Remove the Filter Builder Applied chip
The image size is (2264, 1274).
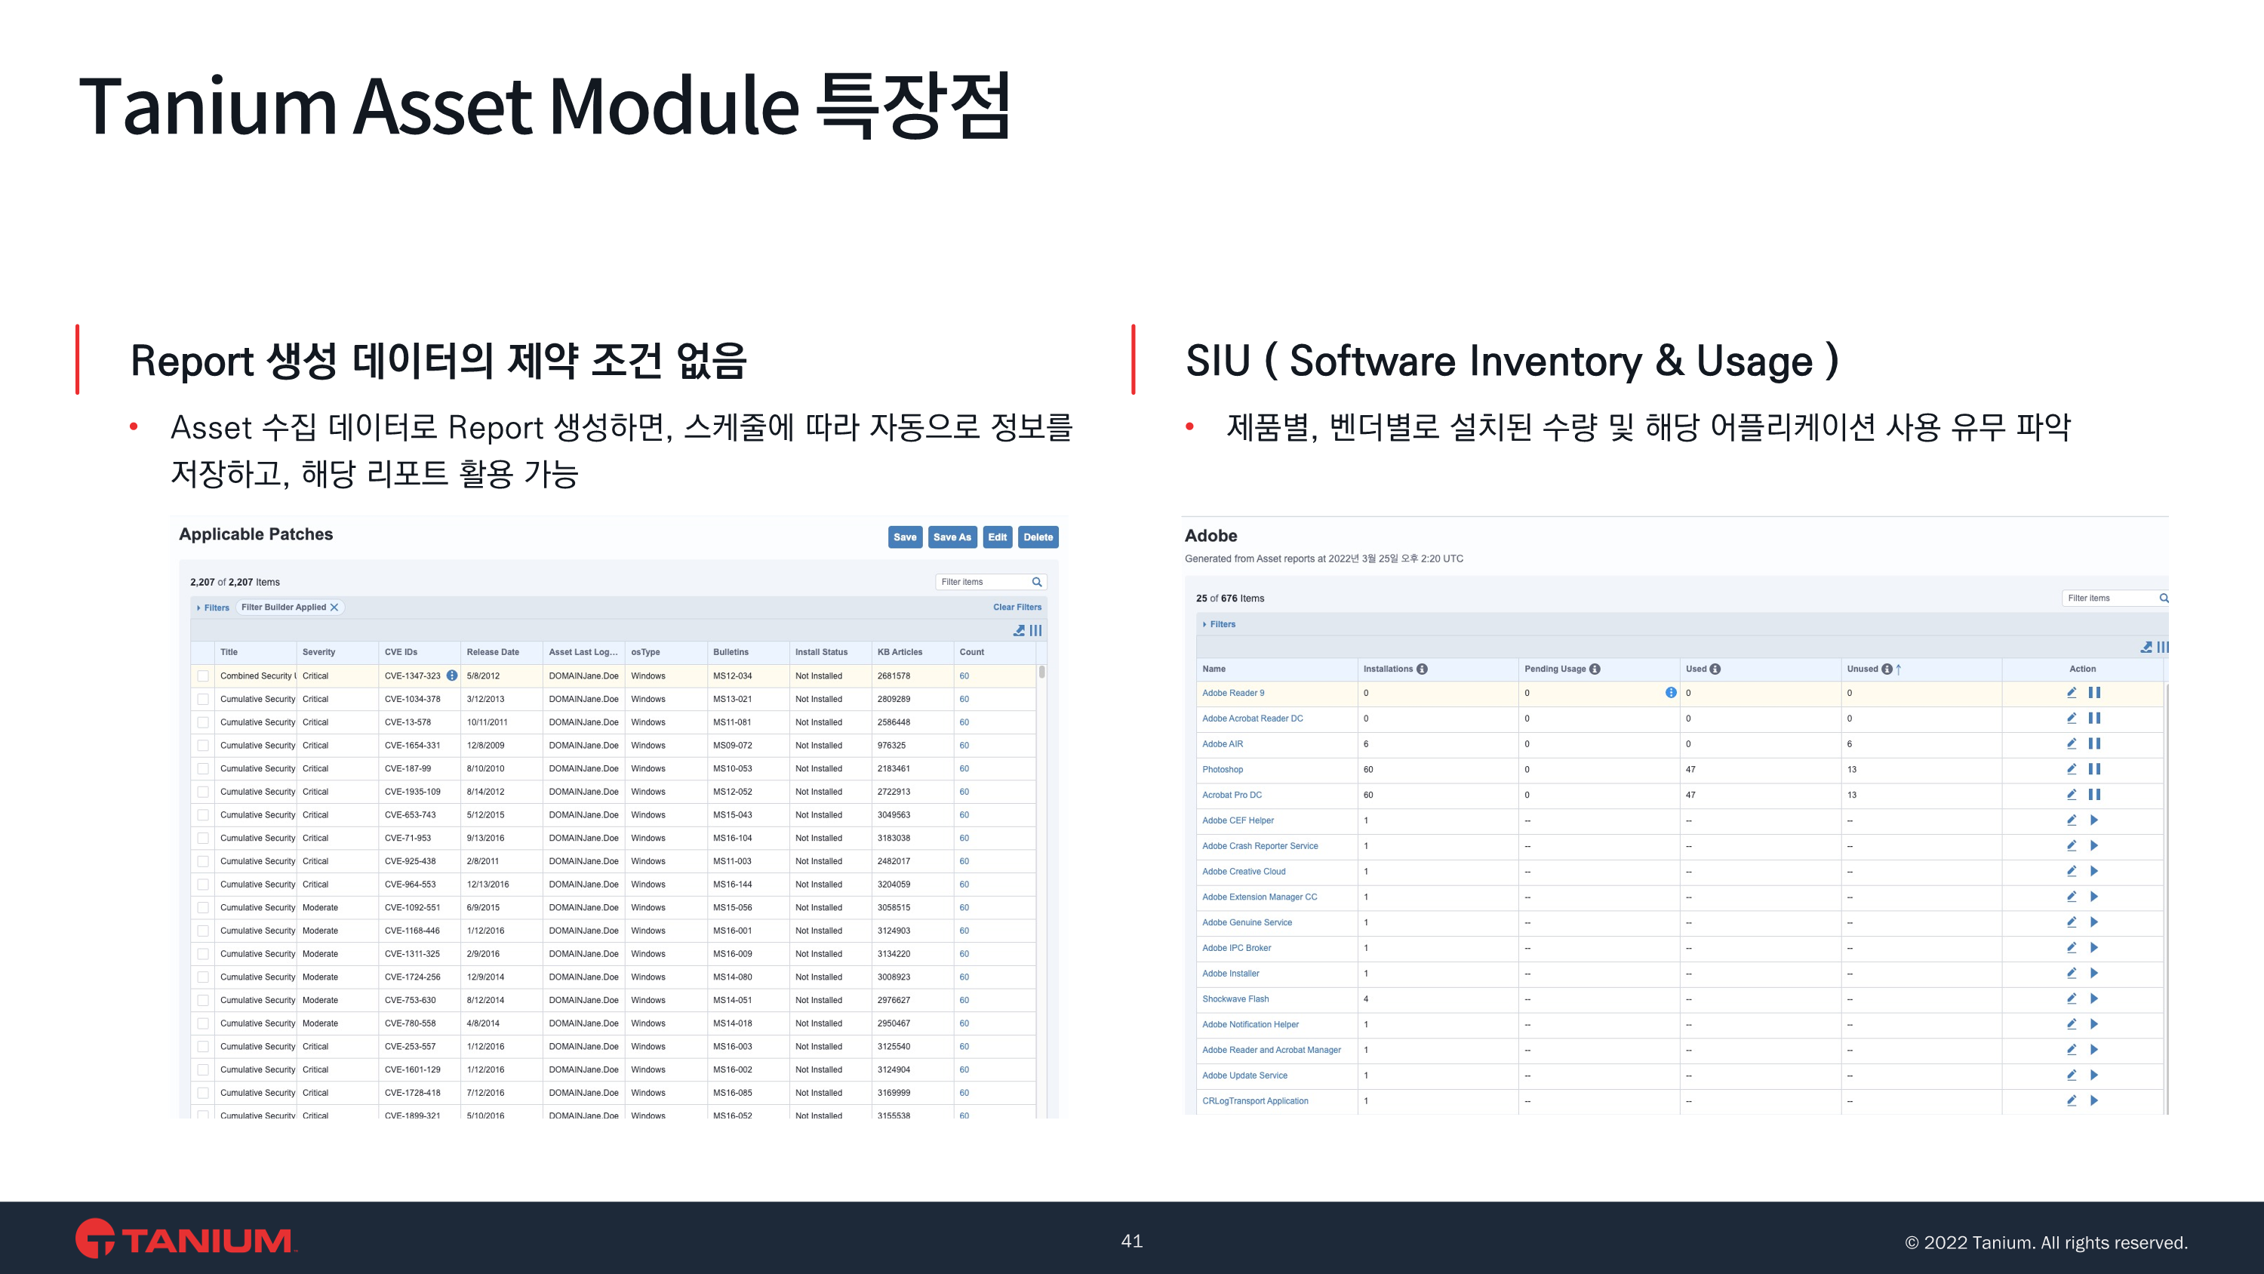[334, 608]
